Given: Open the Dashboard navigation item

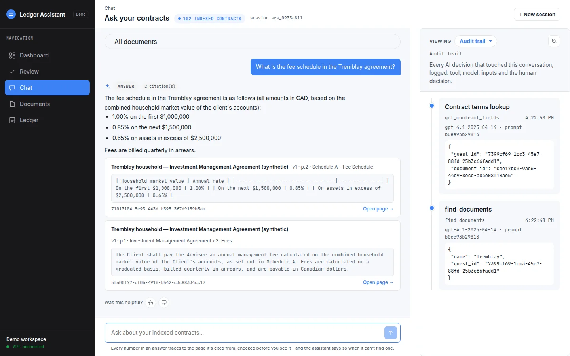Looking at the screenshot, I should coord(47,55).
